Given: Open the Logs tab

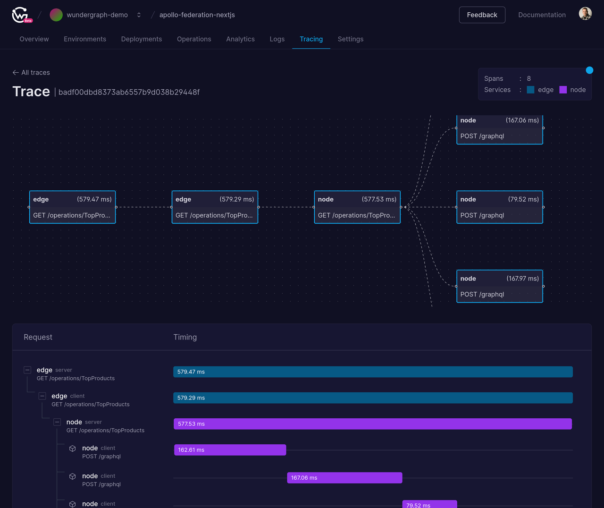Looking at the screenshot, I should click(277, 39).
